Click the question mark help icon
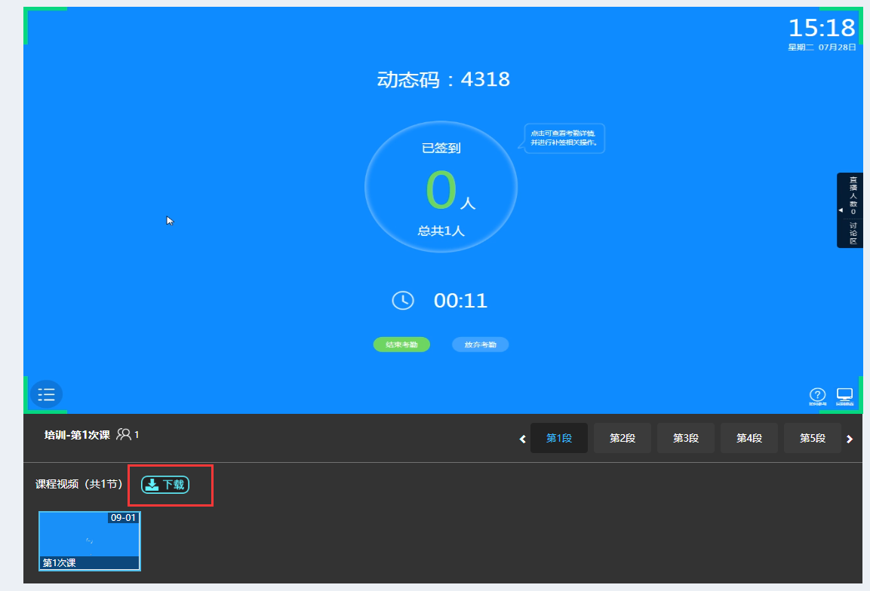 pos(817,395)
